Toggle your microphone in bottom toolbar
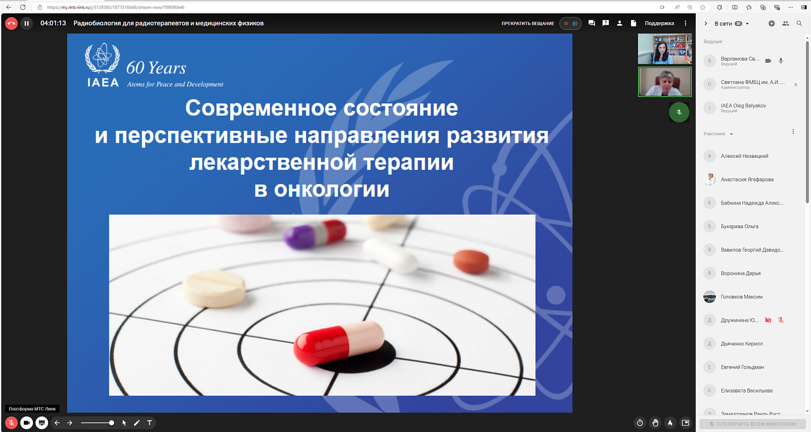811x432 pixels. [11, 423]
